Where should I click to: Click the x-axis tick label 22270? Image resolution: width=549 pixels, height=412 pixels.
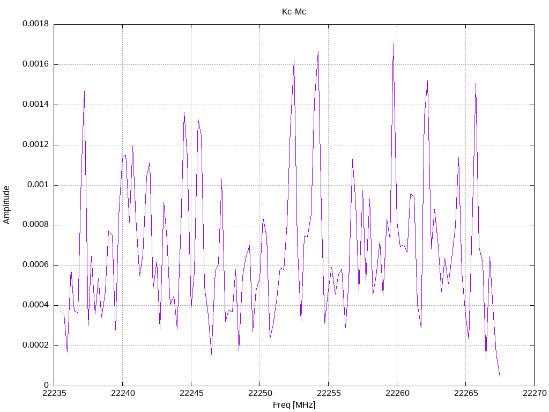[535, 393]
